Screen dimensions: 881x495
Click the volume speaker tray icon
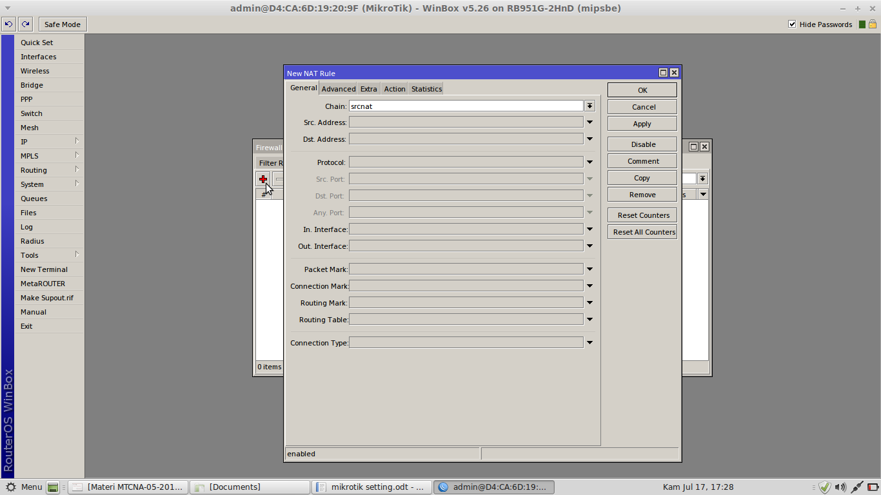pyautogui.click(x=840, y=487)
